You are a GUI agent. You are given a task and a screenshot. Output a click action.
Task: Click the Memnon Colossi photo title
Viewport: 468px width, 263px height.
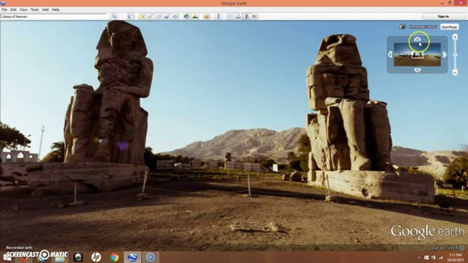(423, 27)
